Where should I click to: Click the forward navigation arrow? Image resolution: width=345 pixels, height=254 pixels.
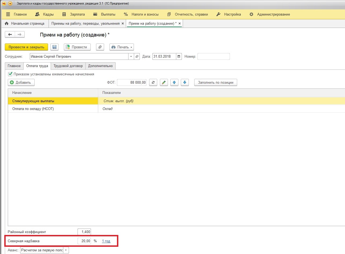pyautogui.click(x=20, y=34)
